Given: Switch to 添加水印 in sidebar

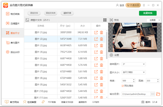Looking at the screenshot, I should [13, 52].
